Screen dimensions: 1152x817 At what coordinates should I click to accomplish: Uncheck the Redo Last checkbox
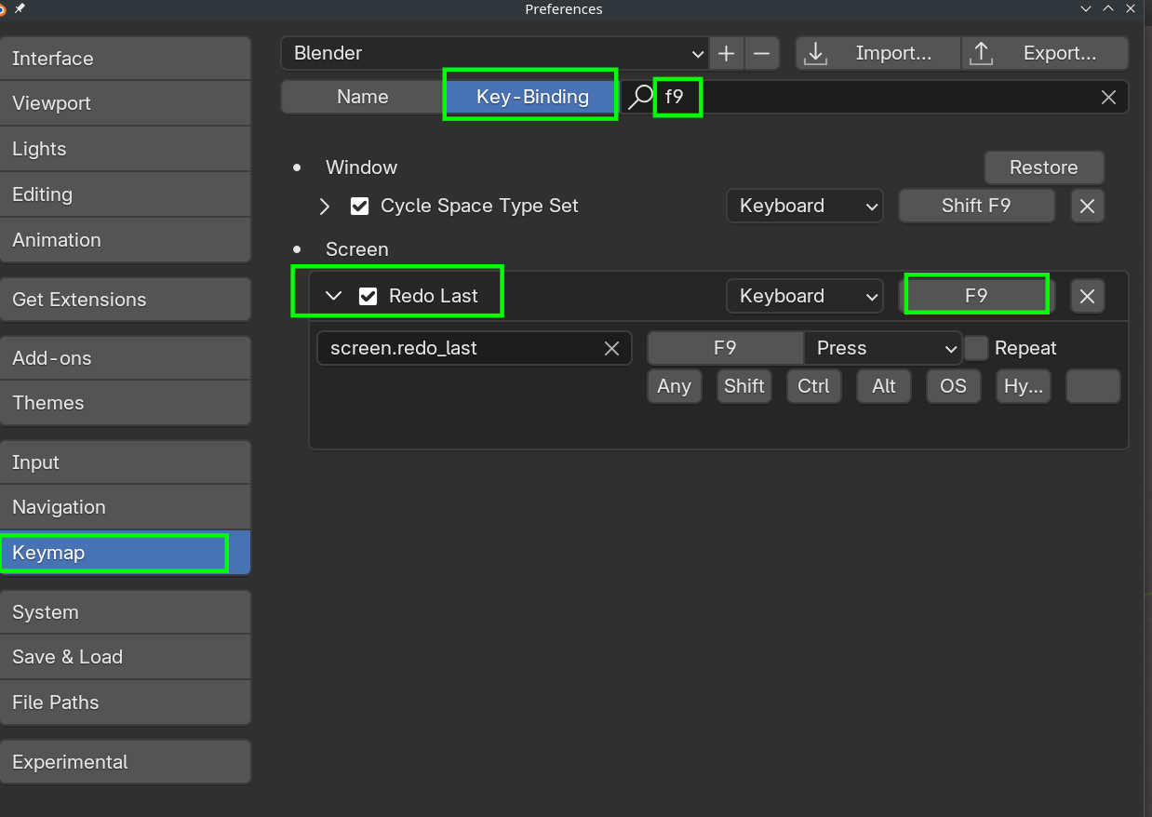368,296
